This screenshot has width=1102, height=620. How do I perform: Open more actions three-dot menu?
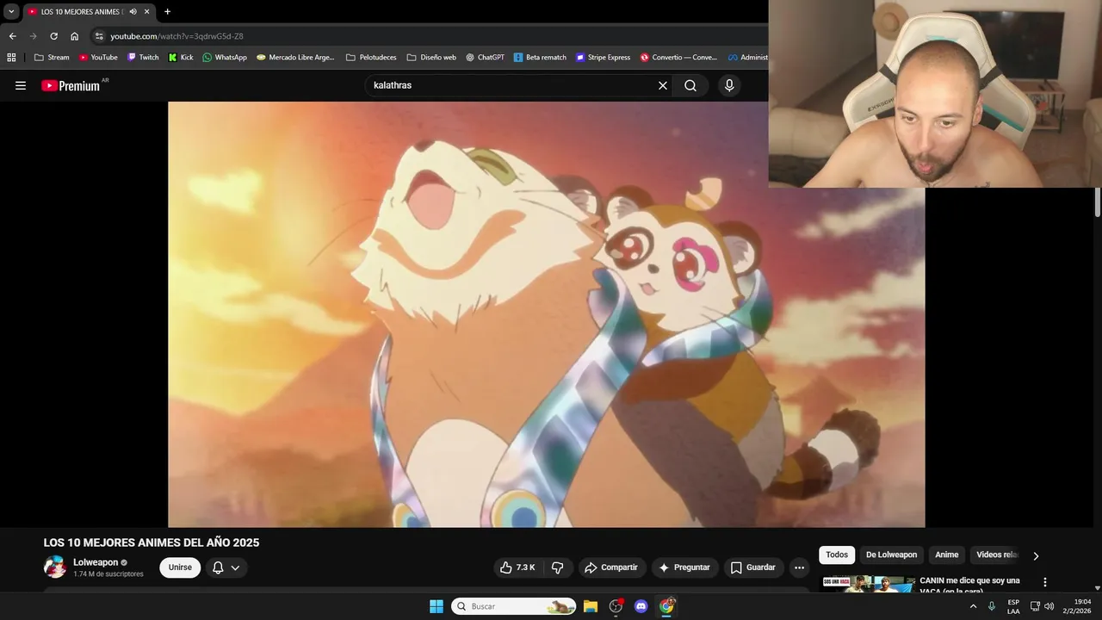pyautogui.click(x=799, y=567)
